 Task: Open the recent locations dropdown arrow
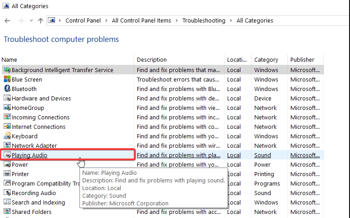click(x=31, y=20)
